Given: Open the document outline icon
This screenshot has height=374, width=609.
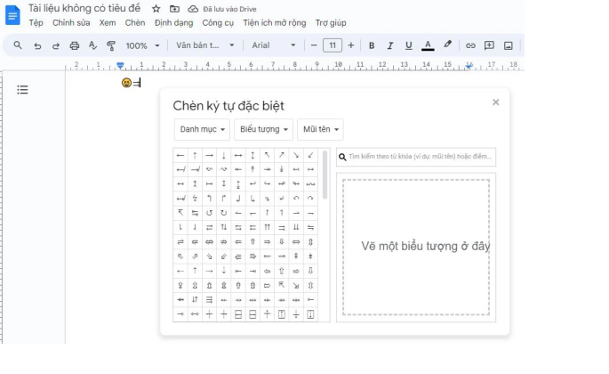Looking at the screenshot, I should (x=23, y=90).
